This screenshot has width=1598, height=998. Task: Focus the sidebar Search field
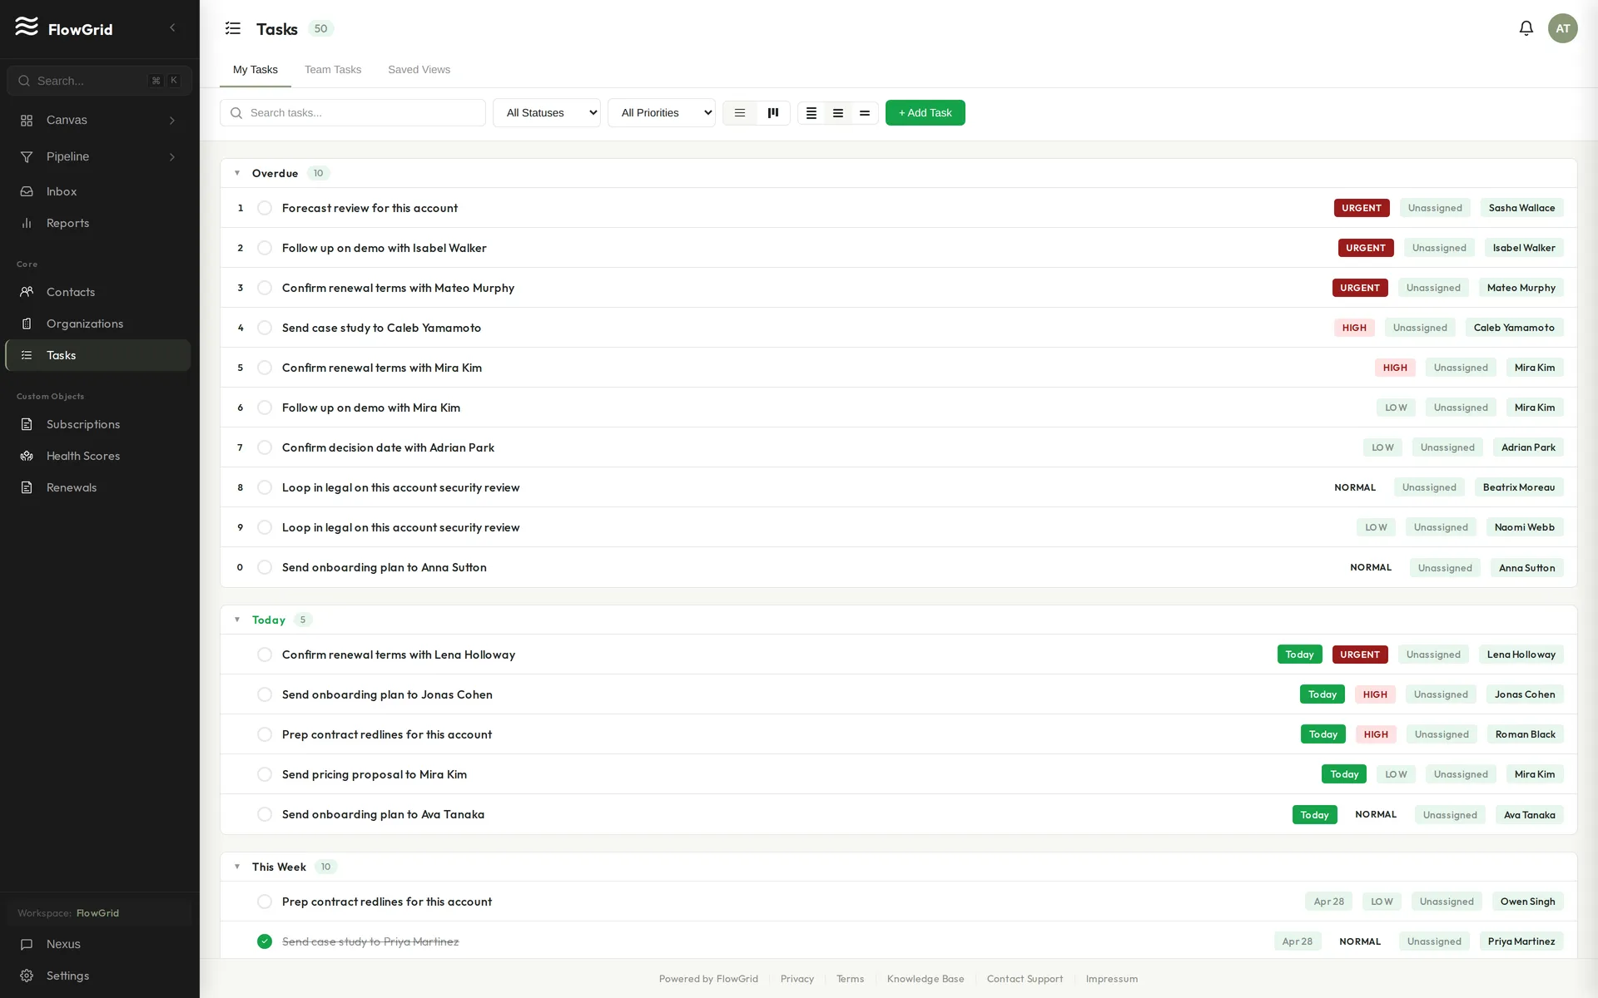pyautogui.click(x=99, y=81)
